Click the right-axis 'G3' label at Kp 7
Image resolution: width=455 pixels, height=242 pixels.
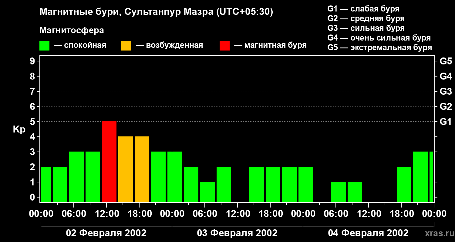[x=446, y=92]
